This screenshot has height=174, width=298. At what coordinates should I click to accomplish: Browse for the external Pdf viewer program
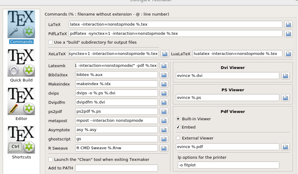click(285, 147)
